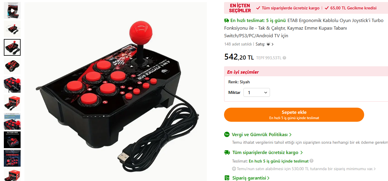Click the free shipping truck icon
This screenshot has height=181, width=388.
tap(227, 153)
